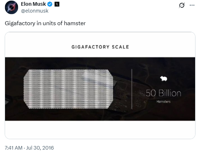Click the Jul 30, 2016 date
198x155 pixels.
(x=40, y=148)
